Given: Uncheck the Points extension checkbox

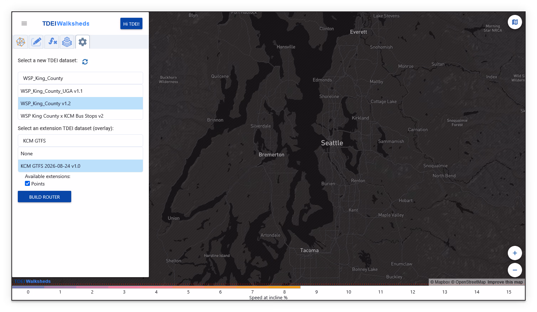Looking at the screenshot, I should tap(27, 183).
